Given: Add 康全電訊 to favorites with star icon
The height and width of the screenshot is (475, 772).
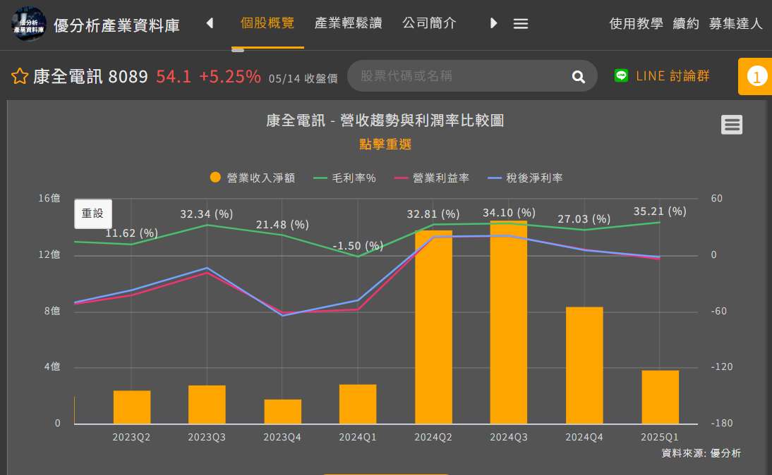Looking at the screenshot, I should [x=20, y=76].
